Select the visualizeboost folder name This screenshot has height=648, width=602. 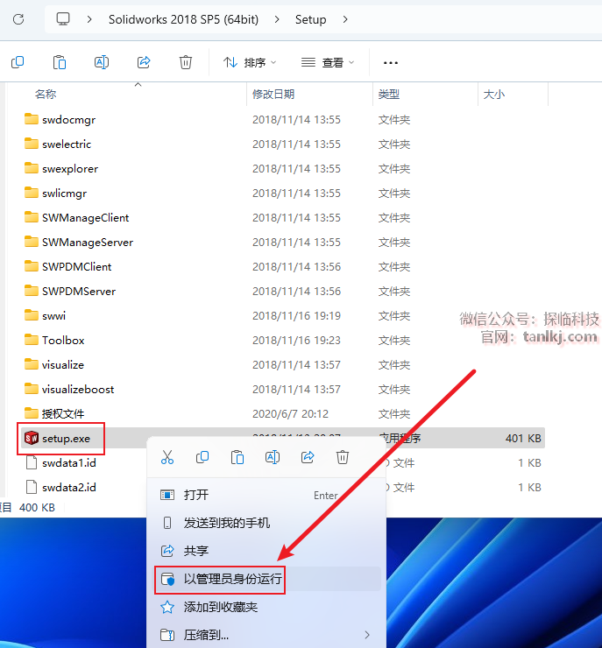pos(78,390)
